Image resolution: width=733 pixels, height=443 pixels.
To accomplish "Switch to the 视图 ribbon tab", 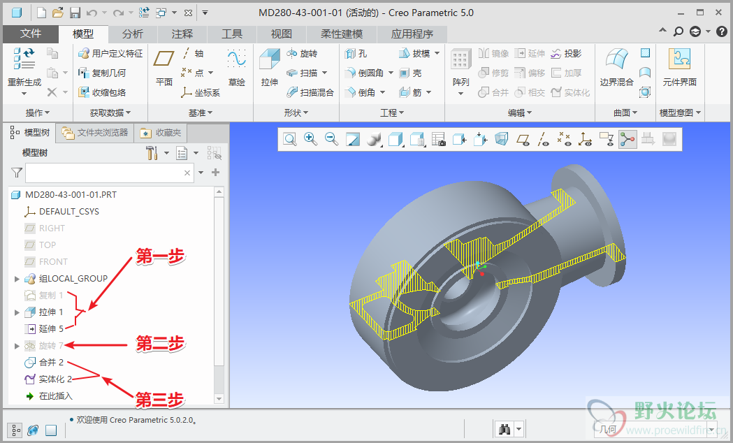I will point(282,34).
